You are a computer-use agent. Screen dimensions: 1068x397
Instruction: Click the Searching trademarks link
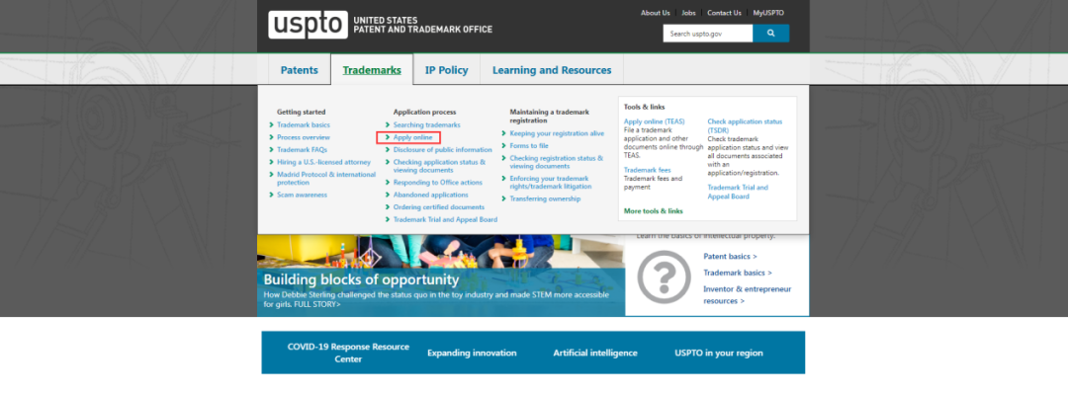click(426, 125)
